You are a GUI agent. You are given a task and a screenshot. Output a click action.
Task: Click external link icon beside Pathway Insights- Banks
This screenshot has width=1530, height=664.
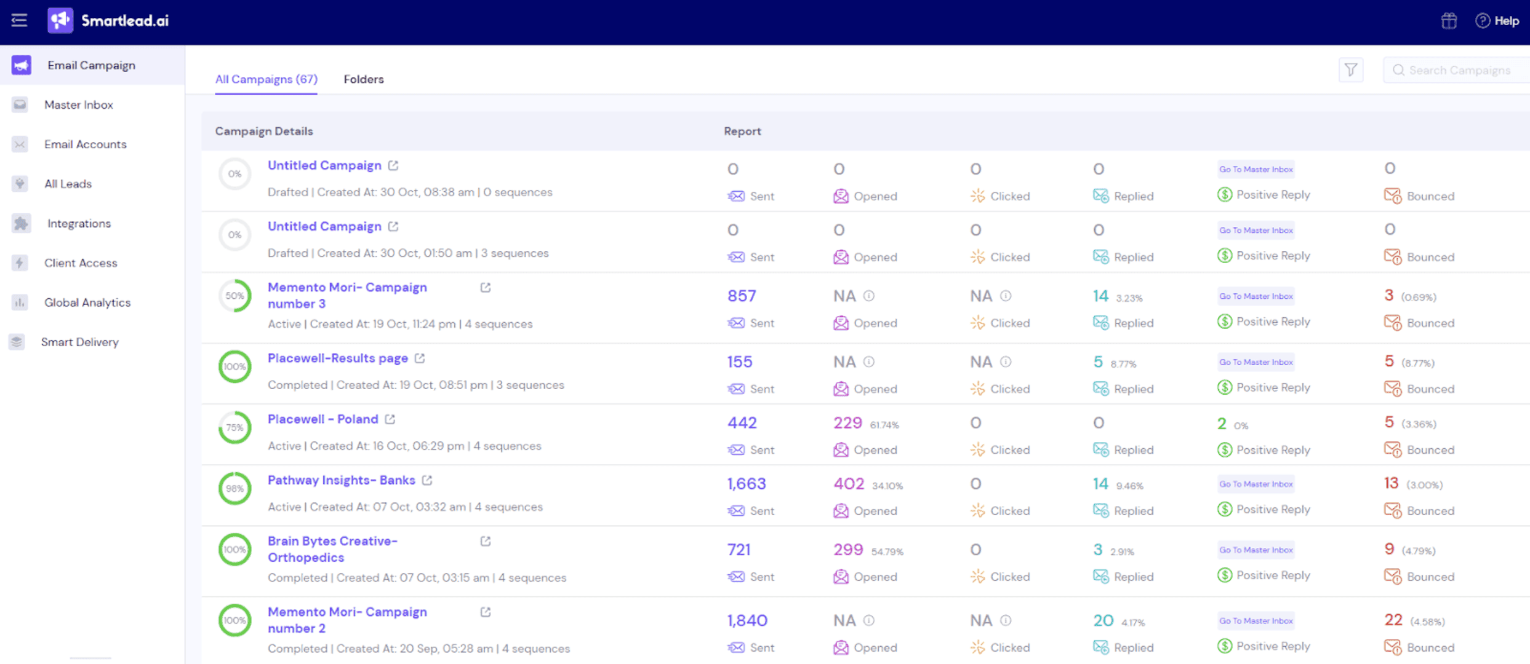click(x=427, y=480)
